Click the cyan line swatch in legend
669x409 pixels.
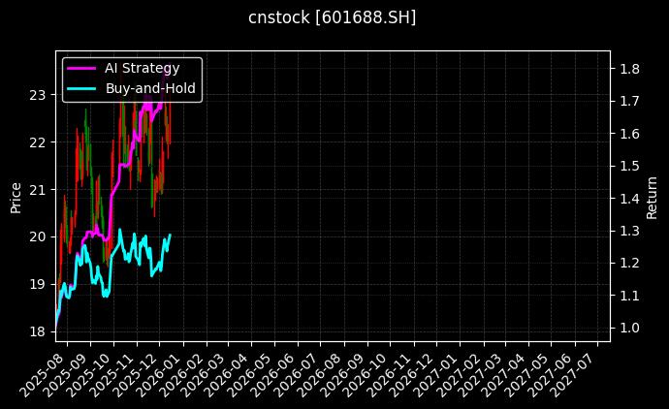click(83, 88)
